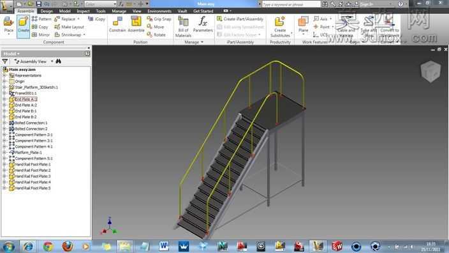This screenshot has width=449, height=253.
Task: Click the work Point tool
Action: click(323, 27)
